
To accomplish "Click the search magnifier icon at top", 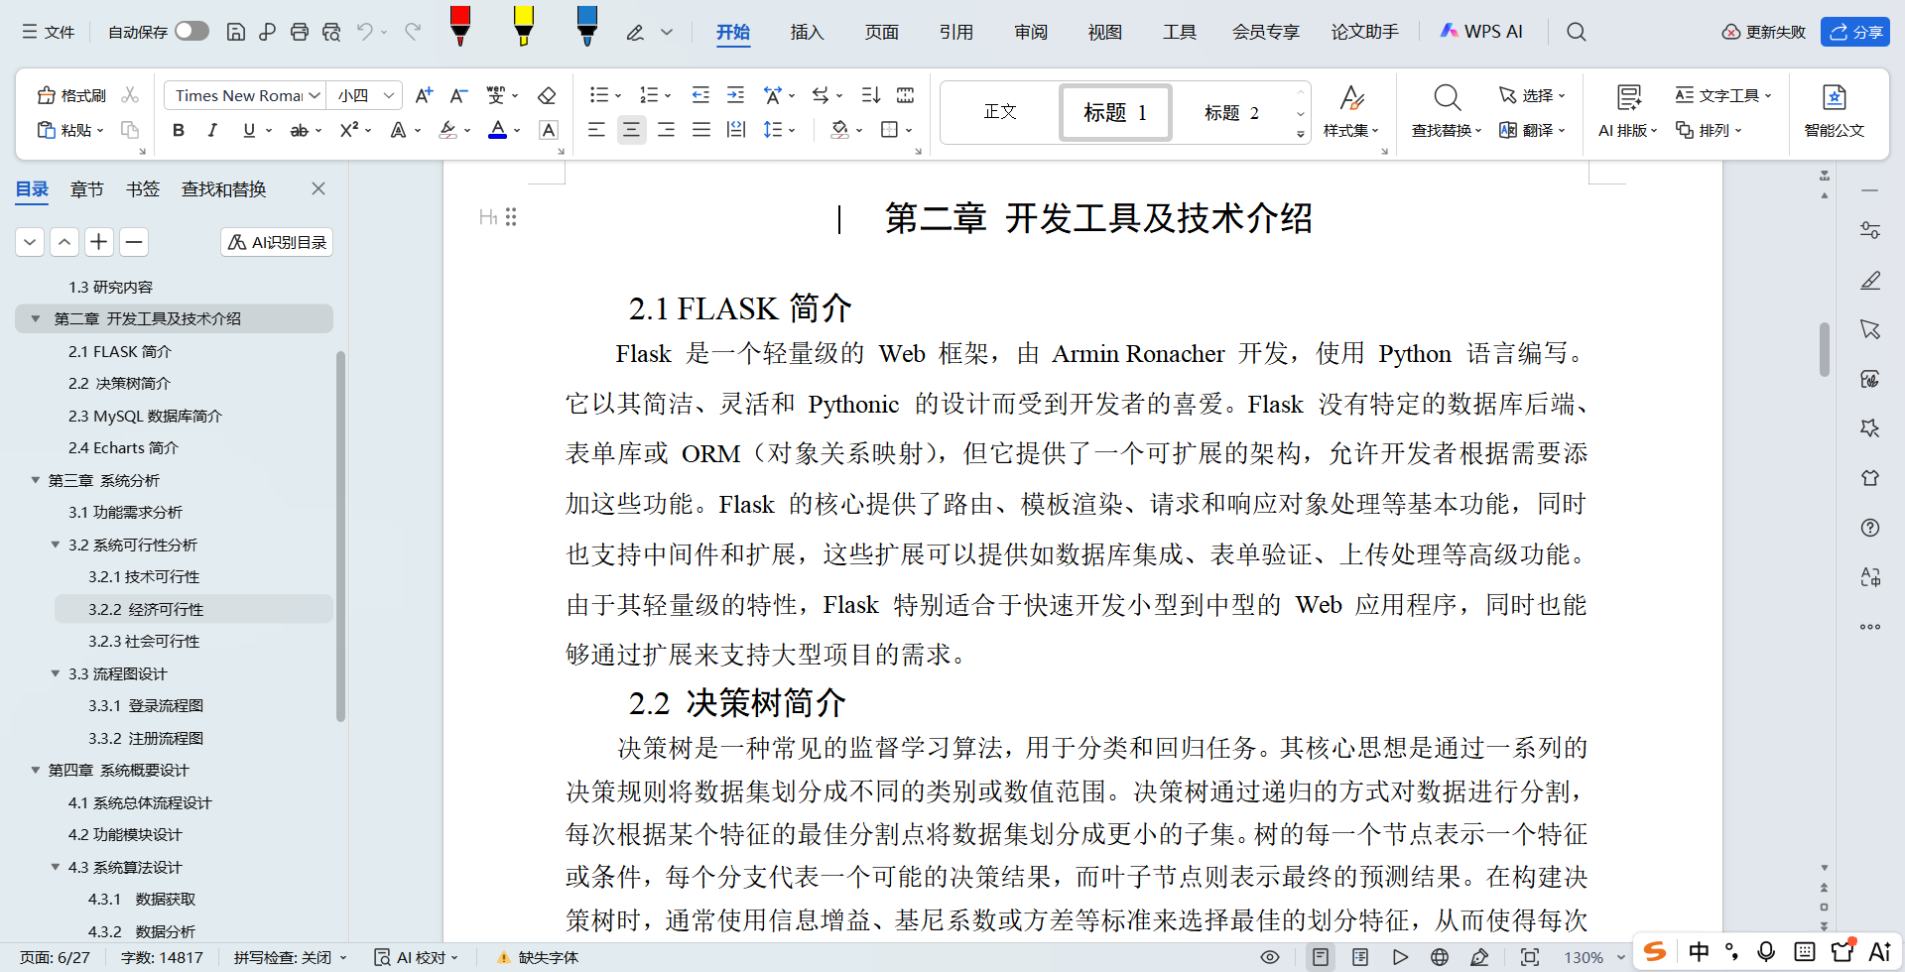I will coord(1576,32).
